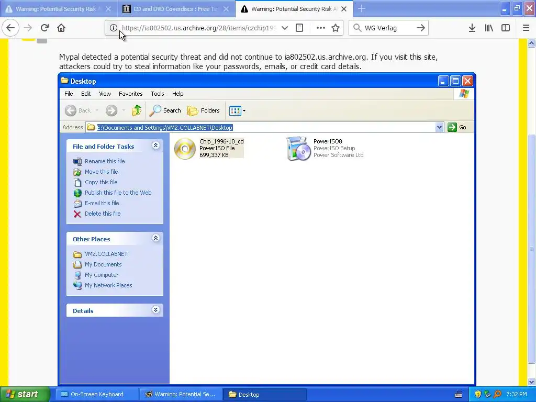Reload the browser page
This screenshot has height=402, width=536.
(44, 28)
